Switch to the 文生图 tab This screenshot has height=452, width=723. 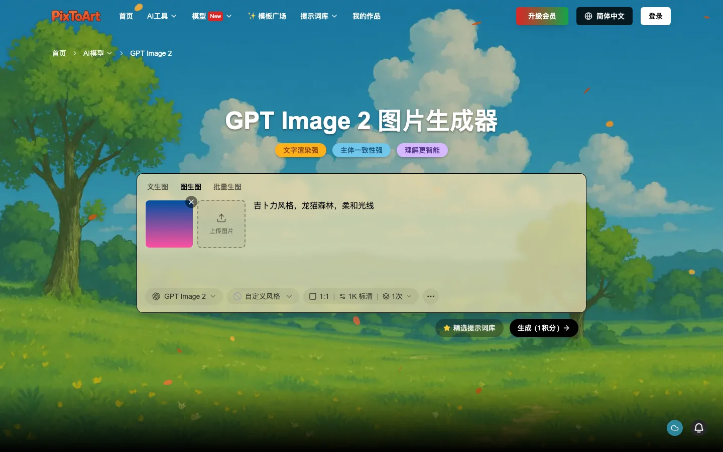click(158, 187)
